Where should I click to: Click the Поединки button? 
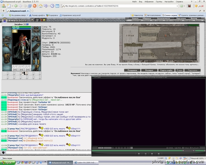click(132, 70)
